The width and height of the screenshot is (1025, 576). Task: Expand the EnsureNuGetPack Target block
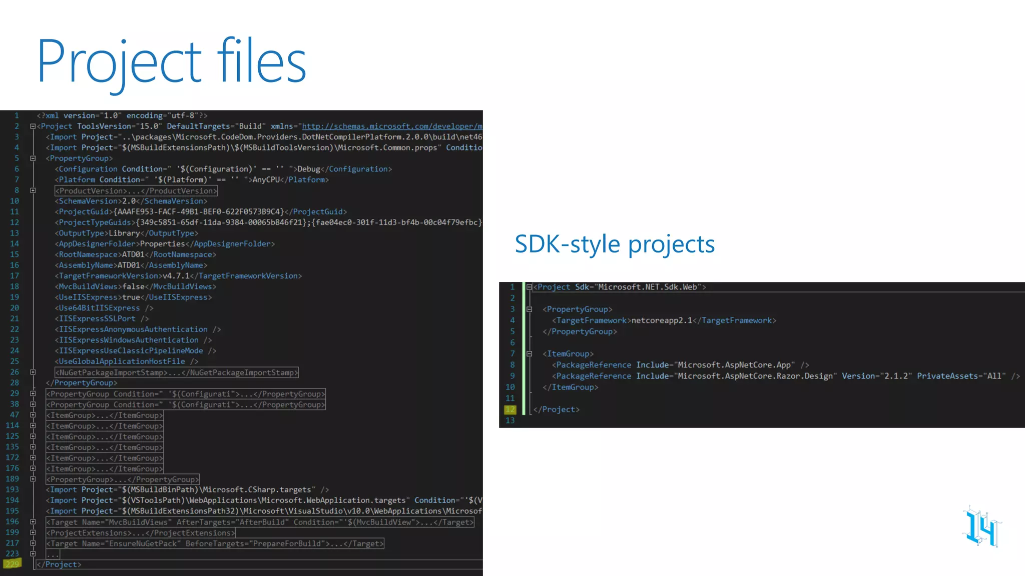coord(33,543)
